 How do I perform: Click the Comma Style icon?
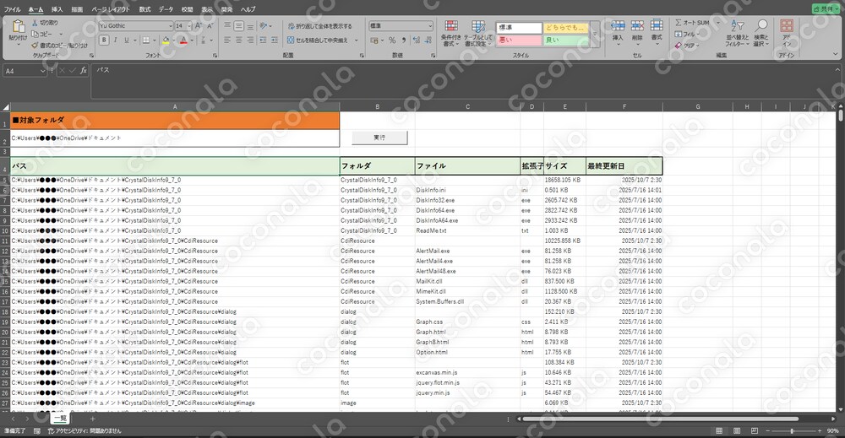[404, 41]
